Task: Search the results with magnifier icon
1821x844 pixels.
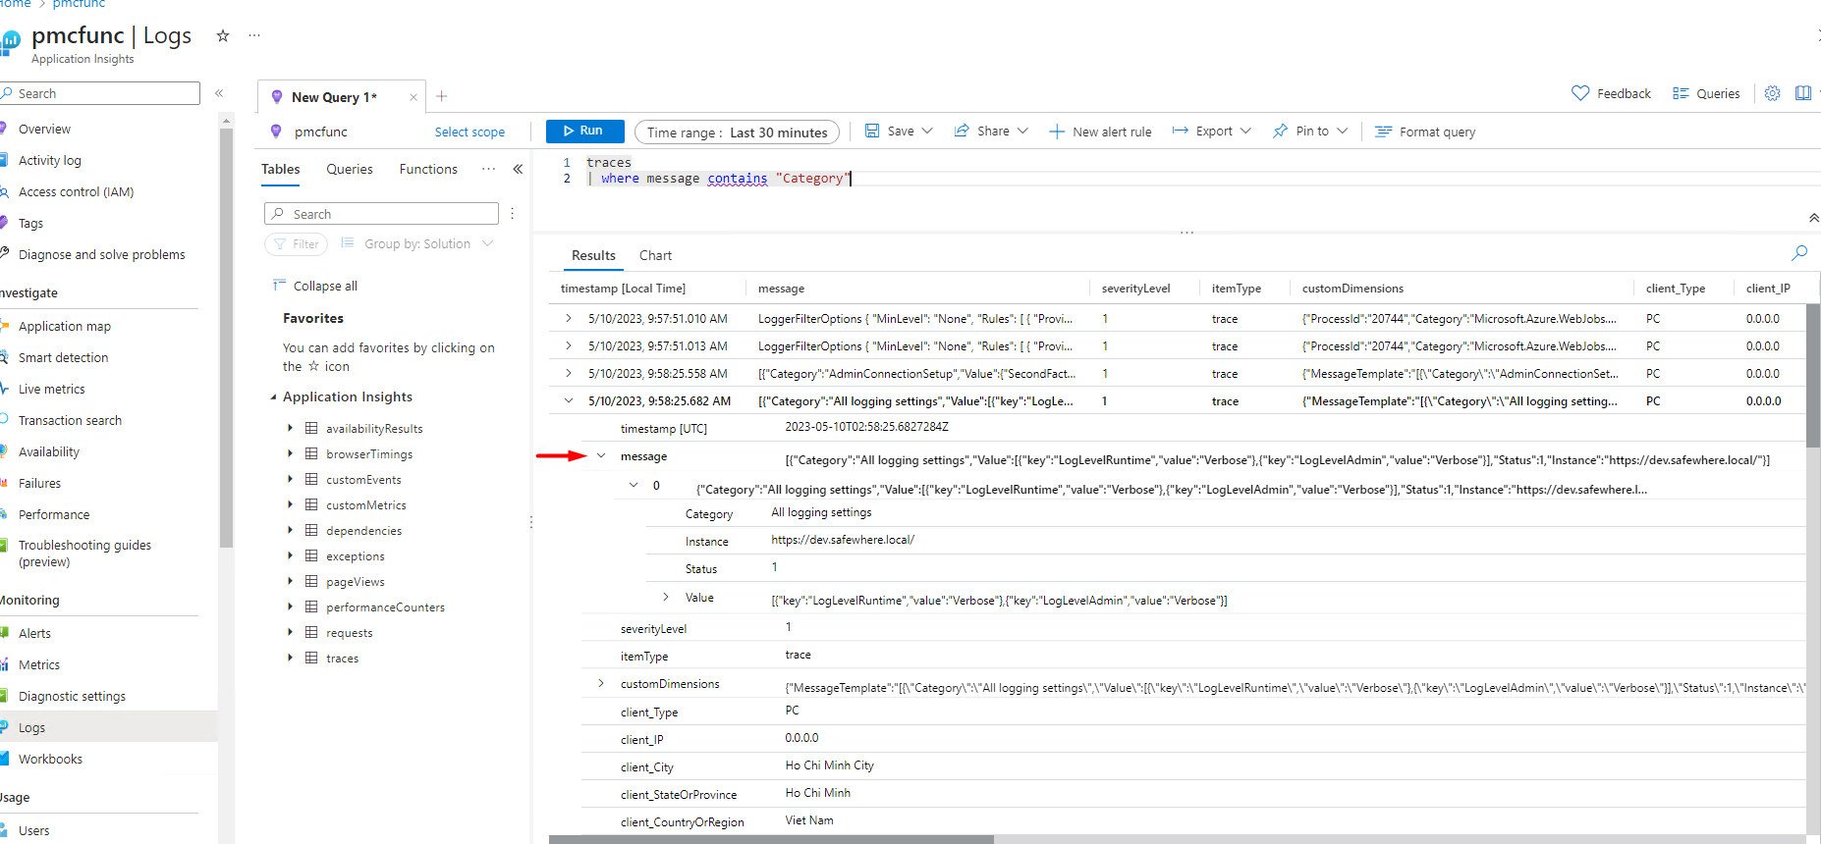Action: click(1799, 253)
